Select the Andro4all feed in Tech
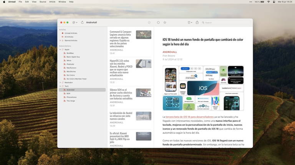 coord(82,90)
